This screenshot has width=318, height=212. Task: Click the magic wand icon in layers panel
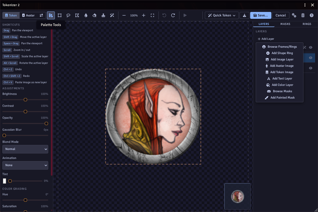[304, 47]
